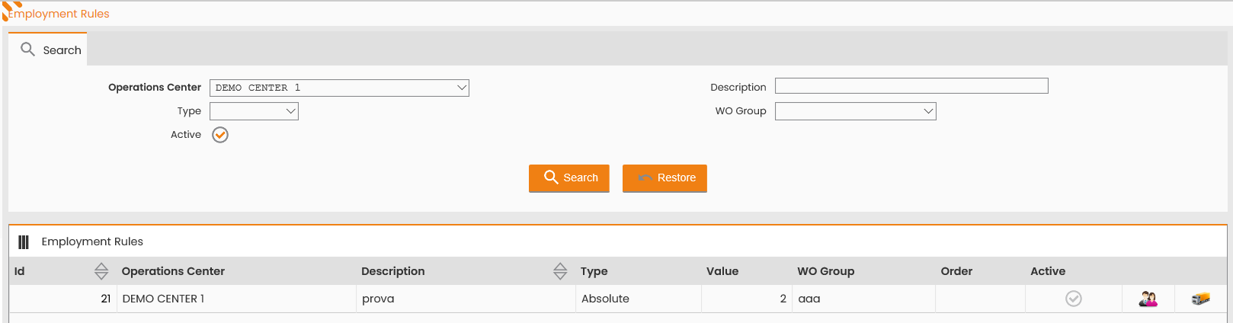Open the Type dropdown

tap(254, 111)
